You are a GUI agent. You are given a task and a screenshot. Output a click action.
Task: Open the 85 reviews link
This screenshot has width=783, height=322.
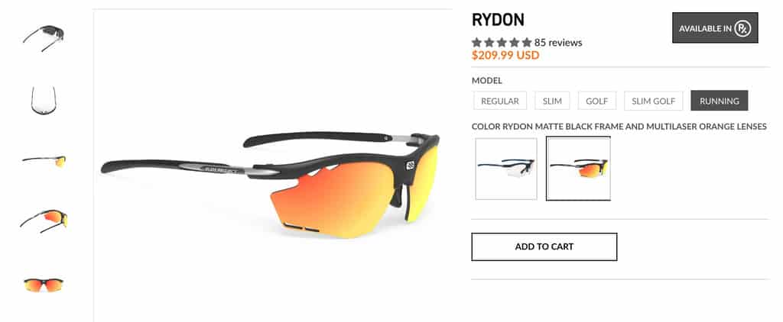(558, 43)
